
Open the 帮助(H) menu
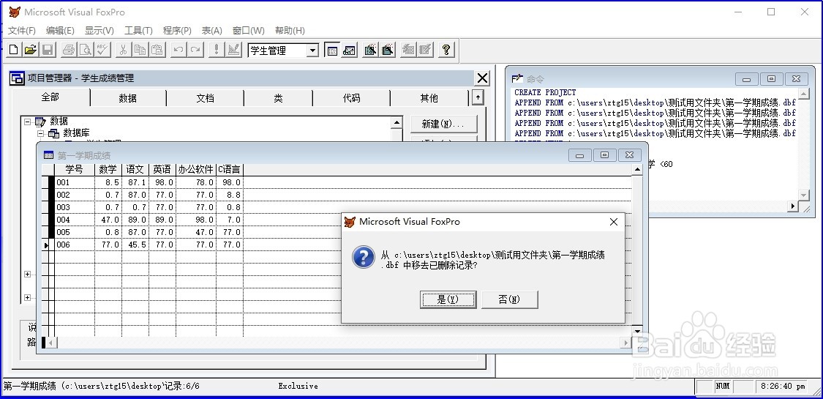(x=290, y=31)
